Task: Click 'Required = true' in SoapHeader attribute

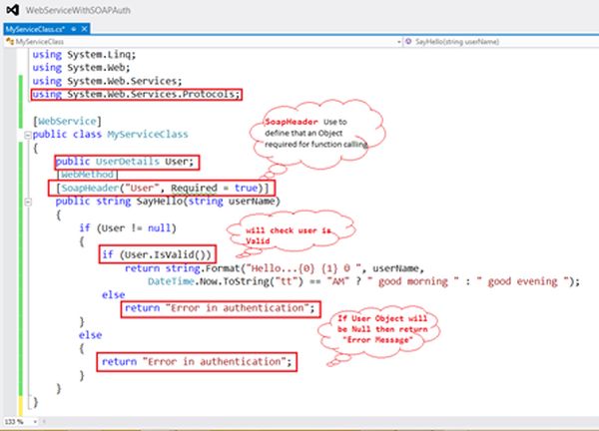Action: click(x=215, y=189)
